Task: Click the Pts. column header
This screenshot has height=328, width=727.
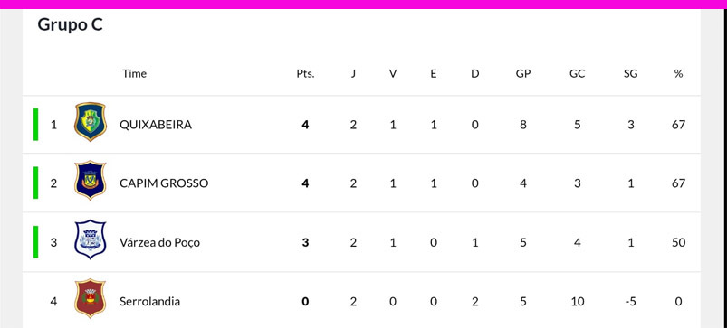Action: [305, 73]
